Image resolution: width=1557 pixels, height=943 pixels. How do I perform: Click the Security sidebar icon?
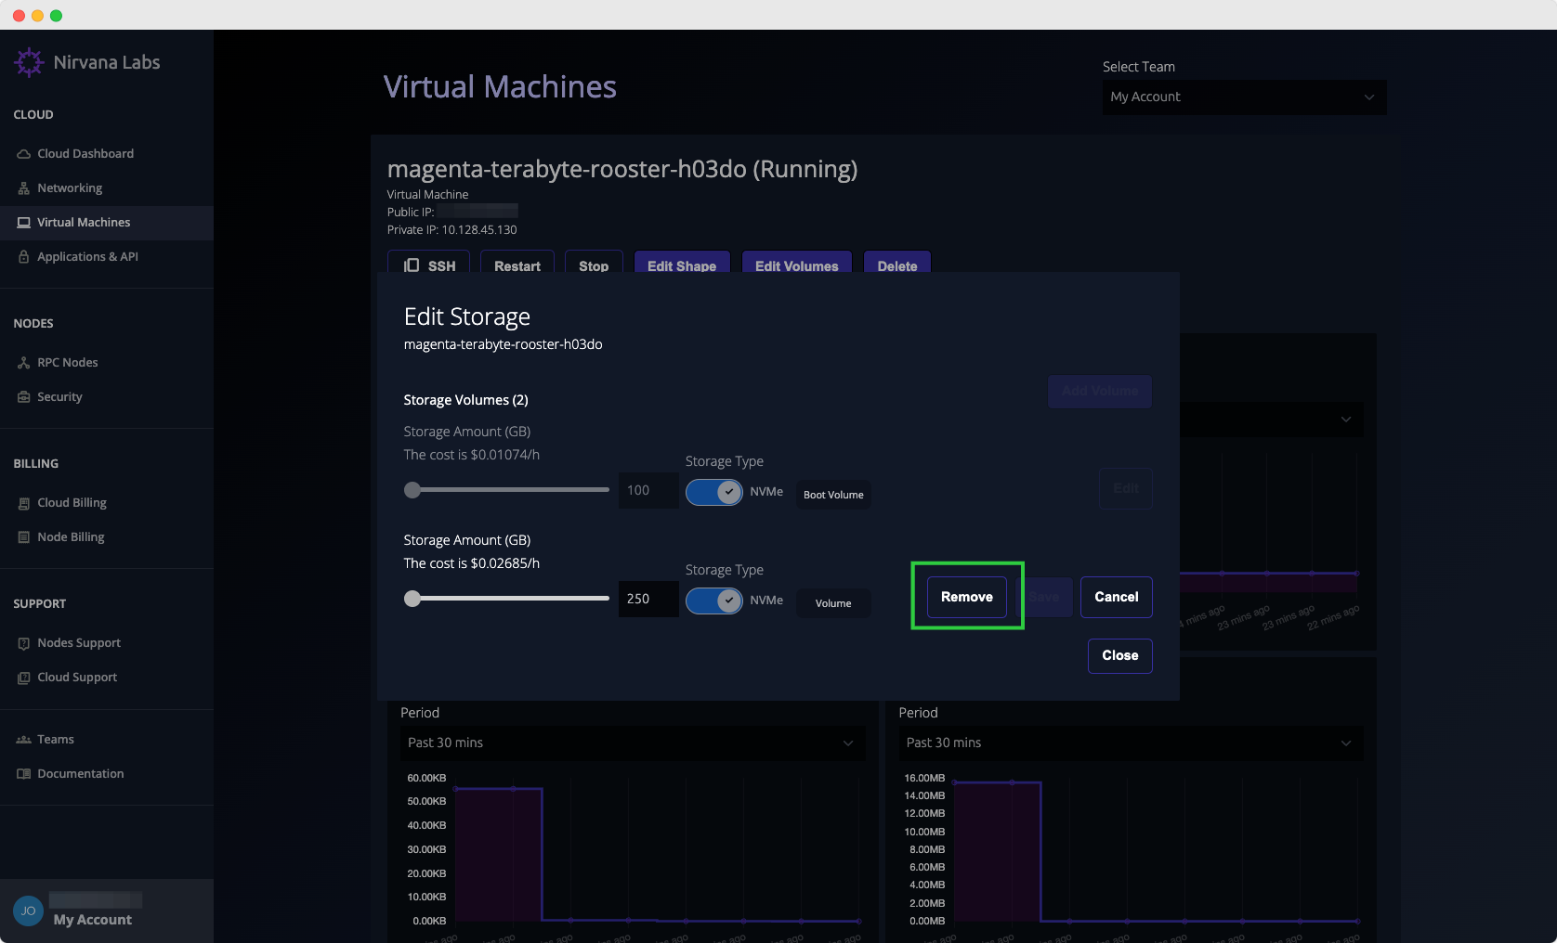tap(24, 397)
